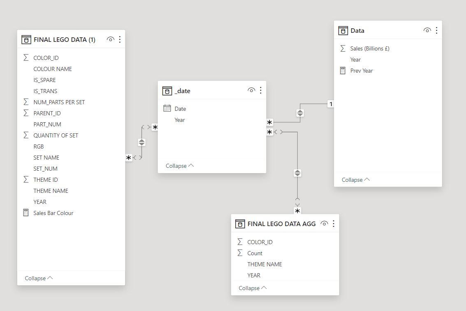Toggle visibility of FINAL LEGO DATA AGG table
Image resolution: width=466 pixels, height=311 pixels.
click(x=324, y=223)
